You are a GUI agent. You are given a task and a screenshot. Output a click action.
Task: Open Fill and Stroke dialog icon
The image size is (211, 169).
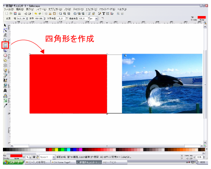click(x=100, y=14)
